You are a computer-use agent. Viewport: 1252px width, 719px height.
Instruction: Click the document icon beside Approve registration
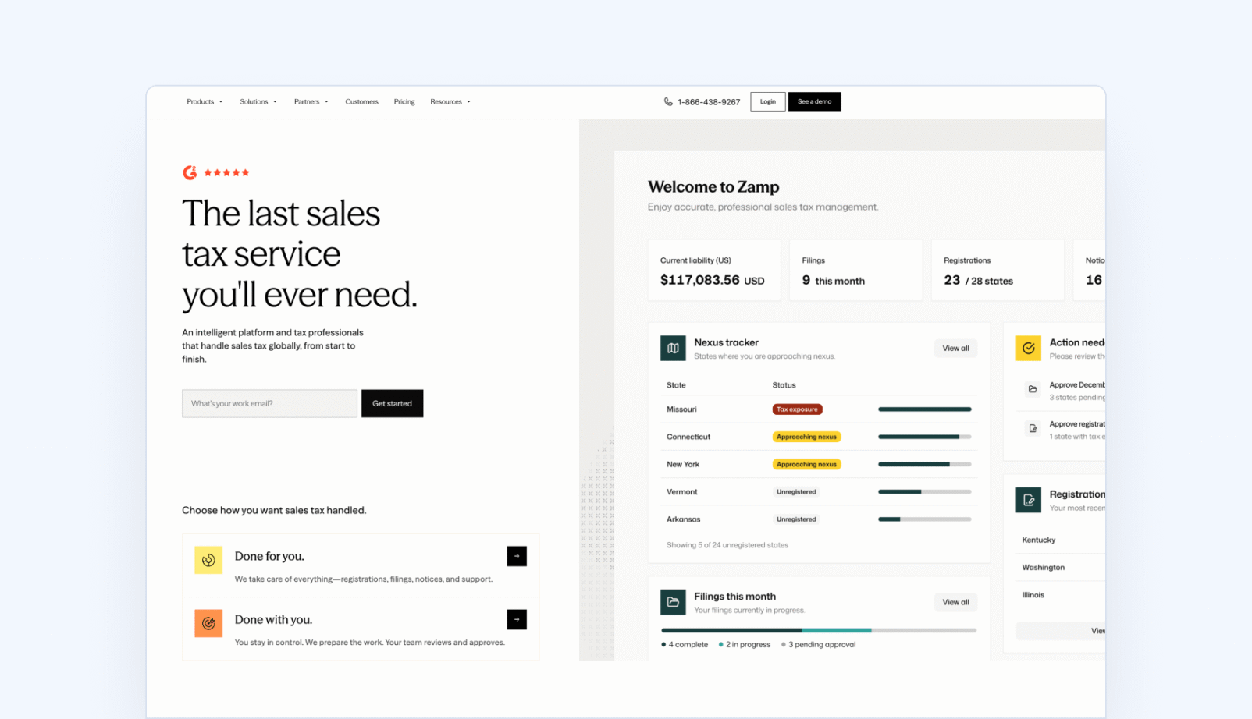(x=1033, y=428)
